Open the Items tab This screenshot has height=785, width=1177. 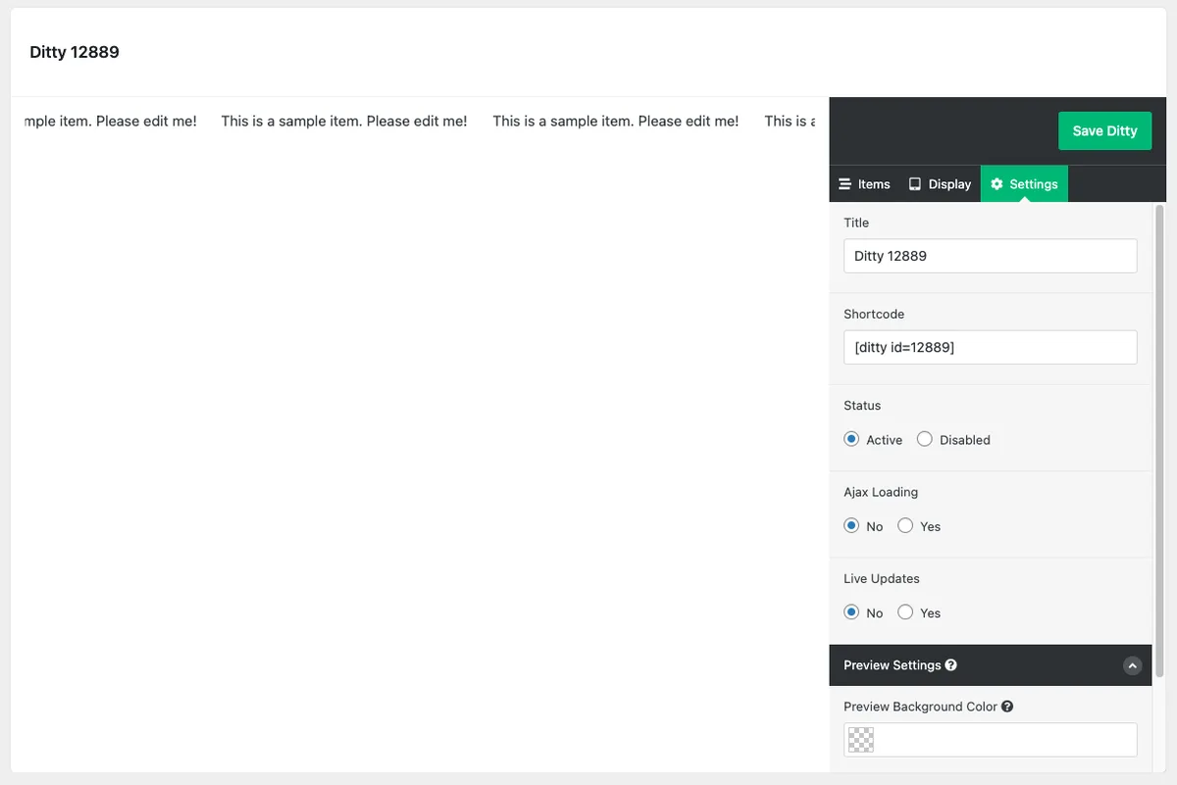pyautogui.click(x=864, y=184)
